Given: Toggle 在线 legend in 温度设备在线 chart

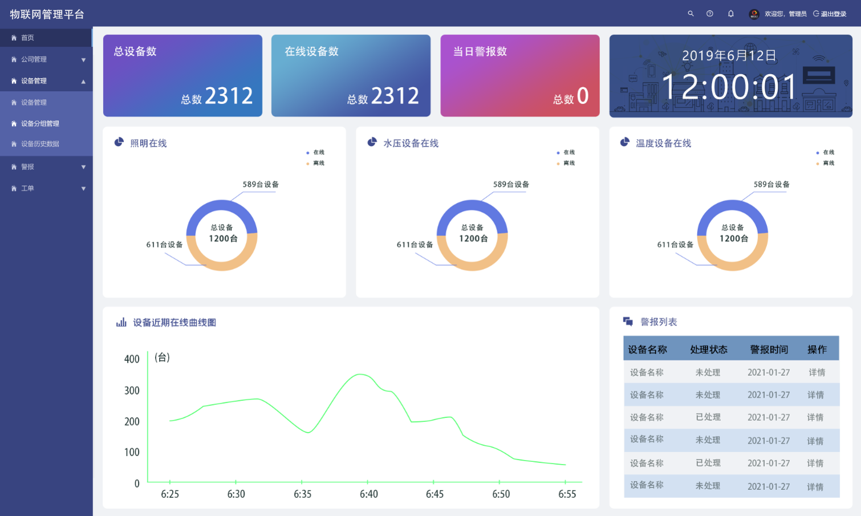Looking at the screenshot, I should (825, 153).
